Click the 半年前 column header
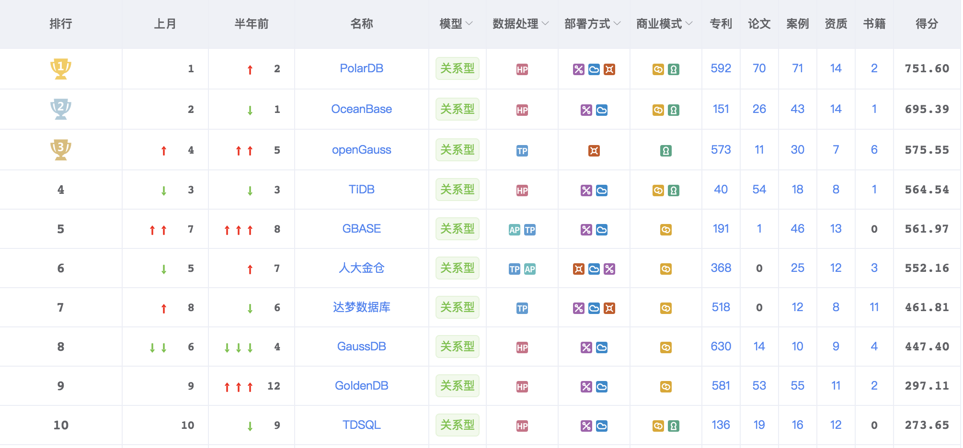This screenshot has height=448, width=963. coord(252,24)
